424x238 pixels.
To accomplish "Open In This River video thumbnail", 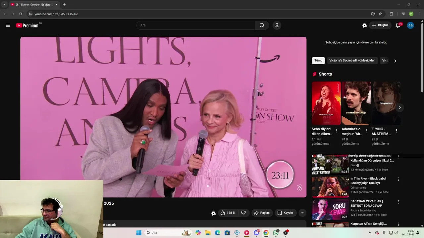I will (330, 187).
